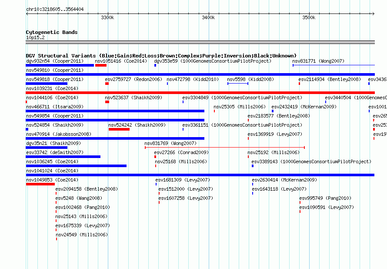387x269 pixels.
Task: Click the nsv831769 (Wong2007) label
Action: coord(170,143)
